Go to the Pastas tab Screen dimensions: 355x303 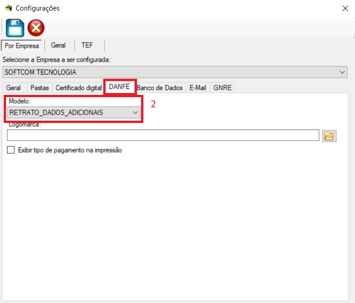40,87
